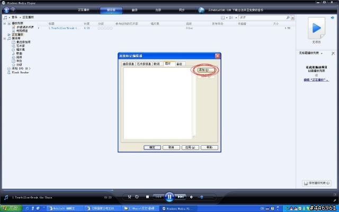The image size is (339, 212).
Task: Select 流派 in library tree
Action: tap(19, 57)
